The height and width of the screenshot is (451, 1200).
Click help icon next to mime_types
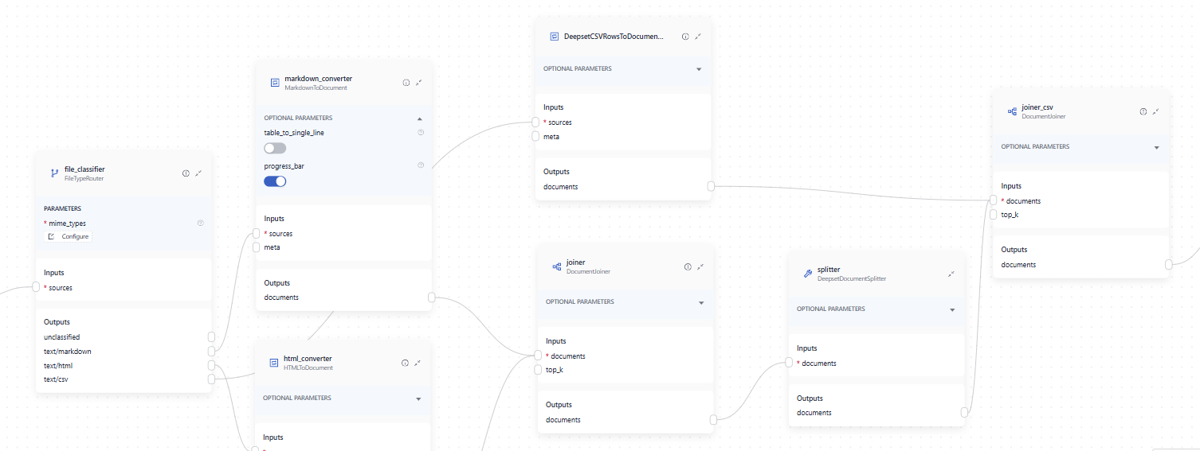click(200, 224)
